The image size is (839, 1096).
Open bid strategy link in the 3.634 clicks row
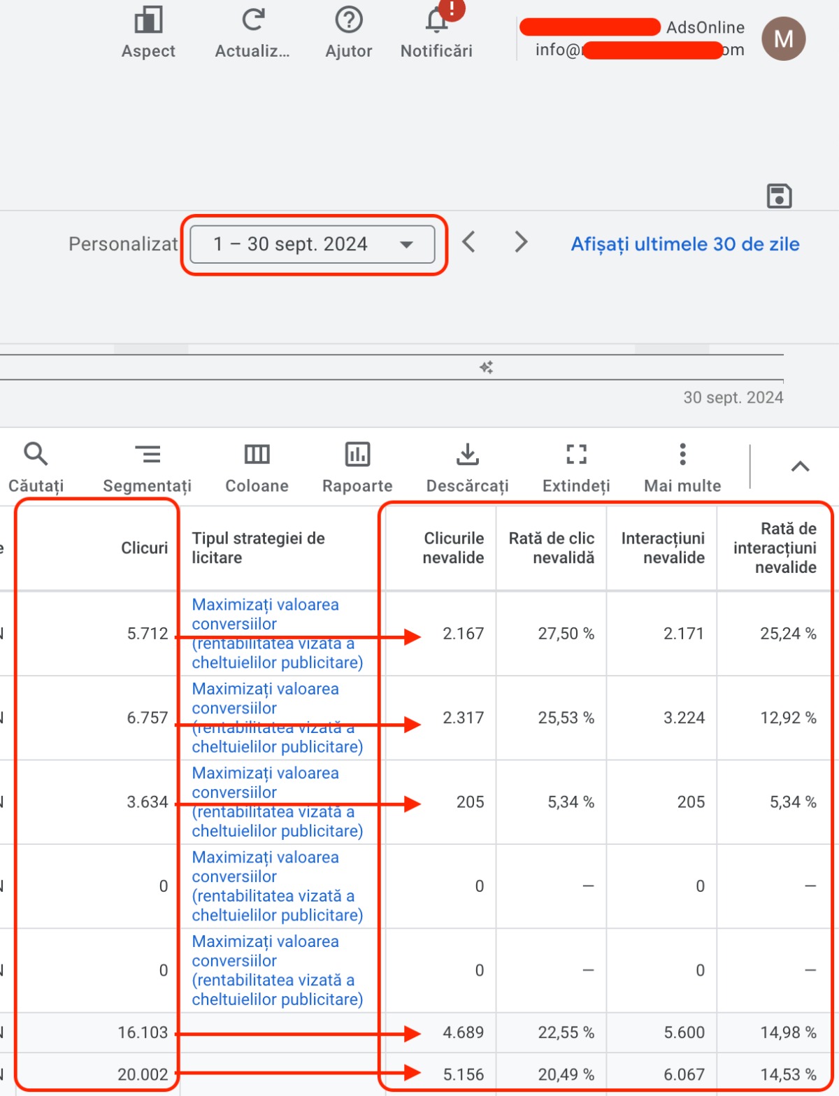pos(278,802)
